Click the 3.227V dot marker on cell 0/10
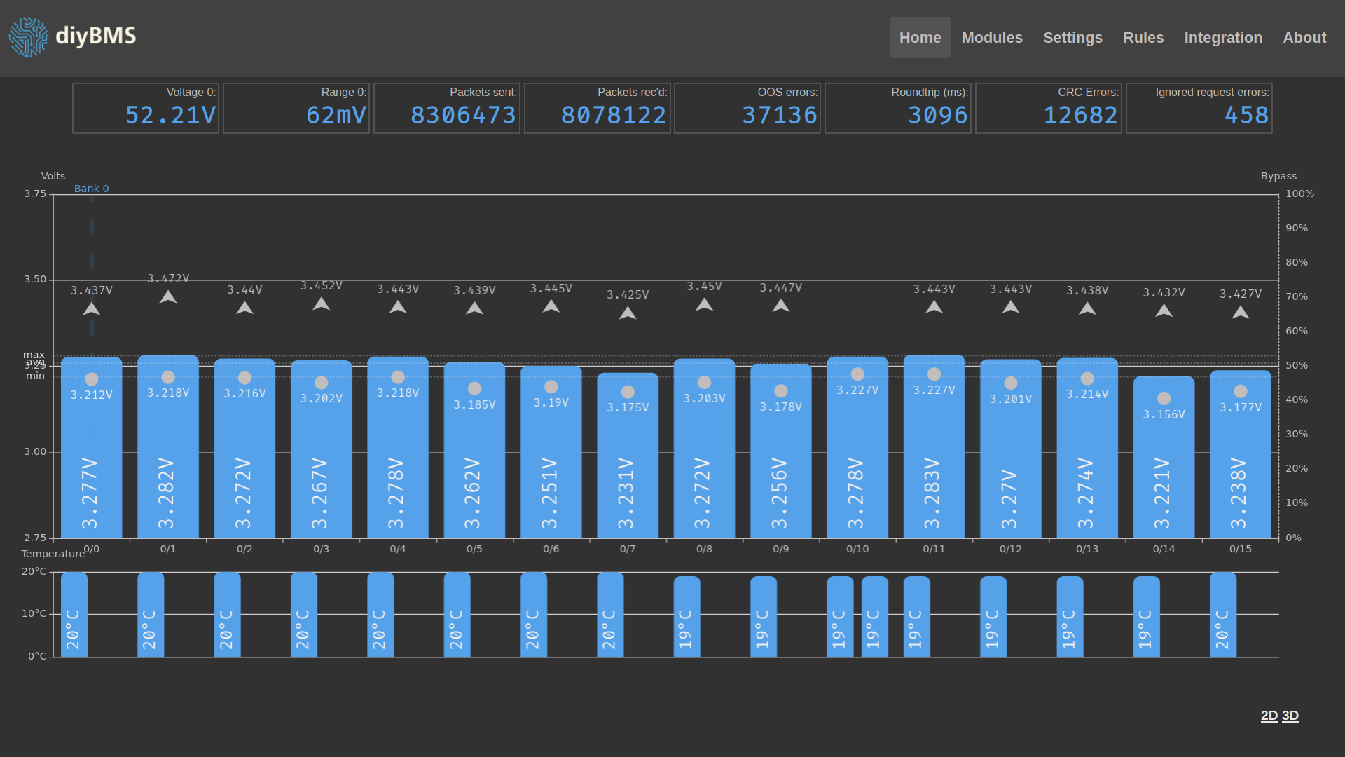 point(857,374)
